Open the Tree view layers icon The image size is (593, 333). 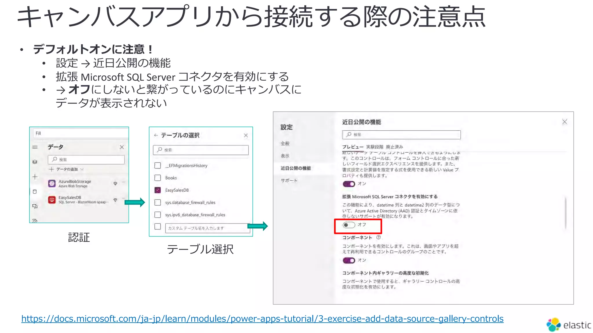pos(35,162)
